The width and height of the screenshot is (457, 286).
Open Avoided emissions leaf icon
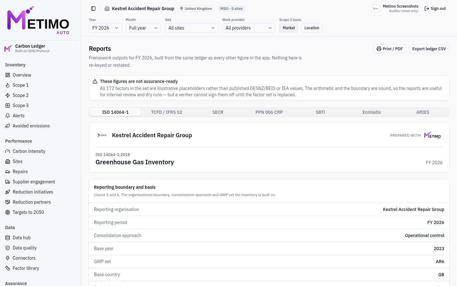click(8, 126)
